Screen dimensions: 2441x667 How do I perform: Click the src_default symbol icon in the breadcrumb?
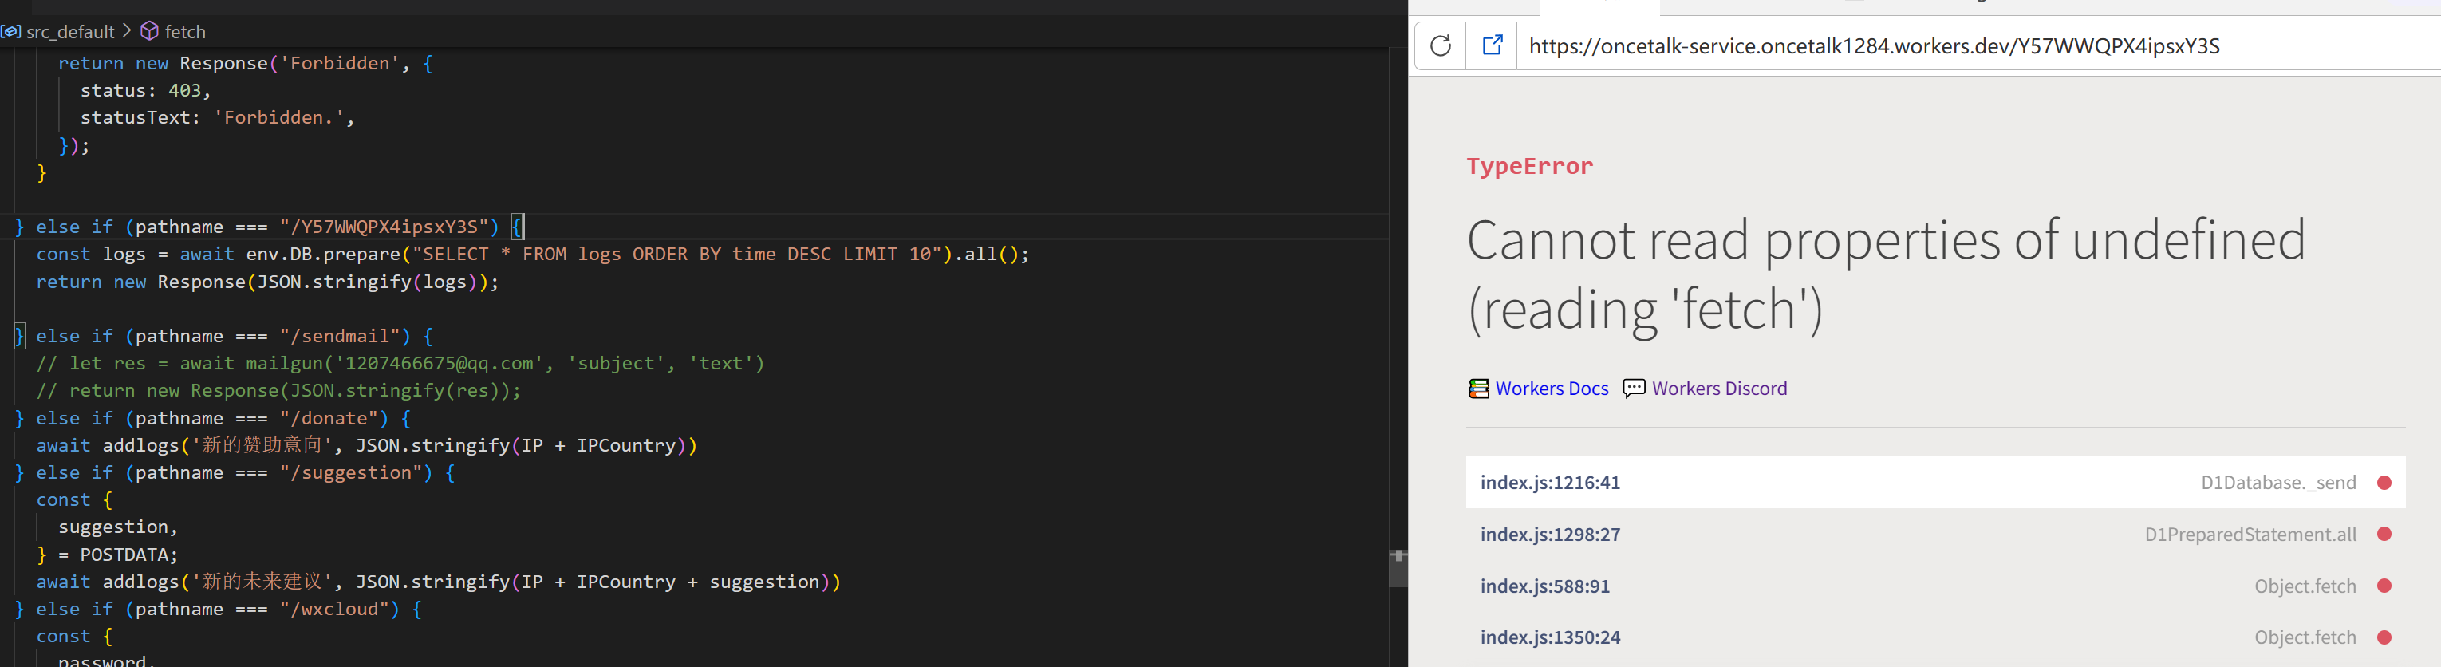[10, 31]
